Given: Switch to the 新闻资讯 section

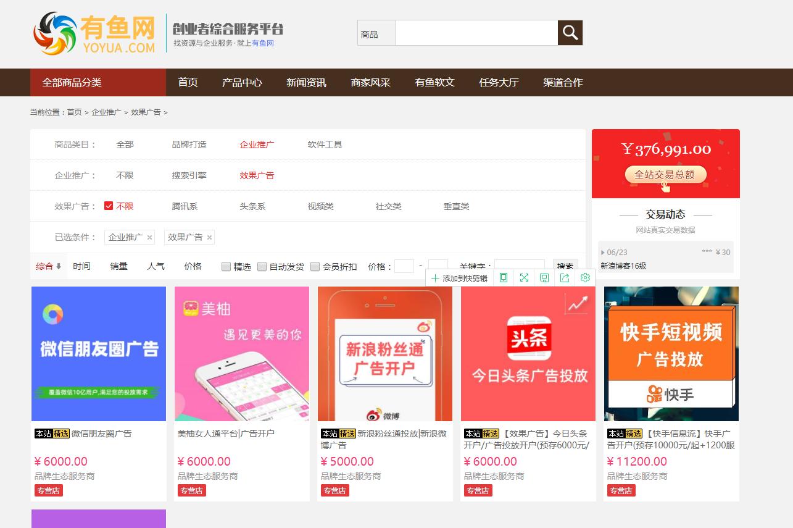Looking at the screenshot, I should (305, 82).
